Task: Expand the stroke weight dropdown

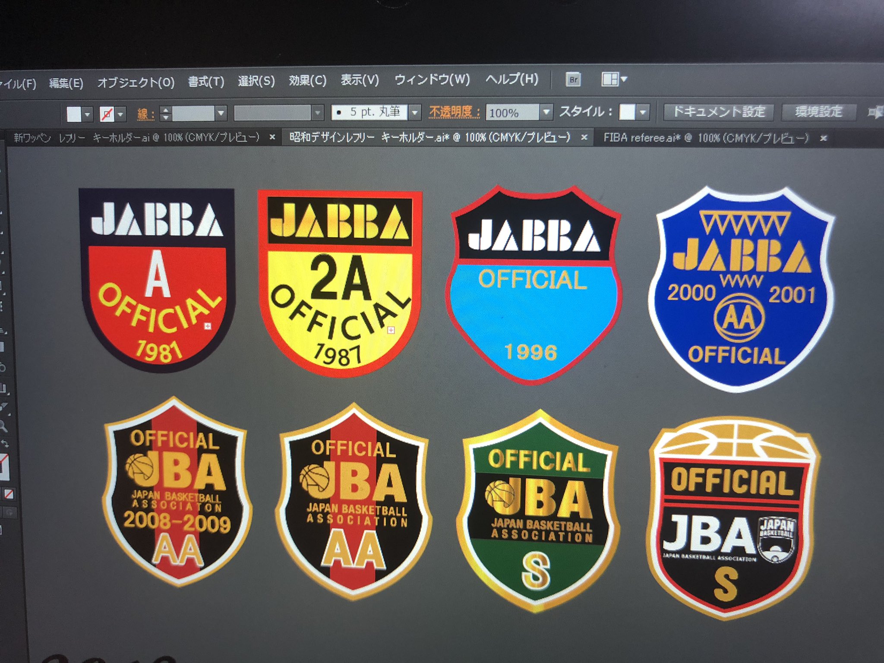Action: (x=221, y=114)
